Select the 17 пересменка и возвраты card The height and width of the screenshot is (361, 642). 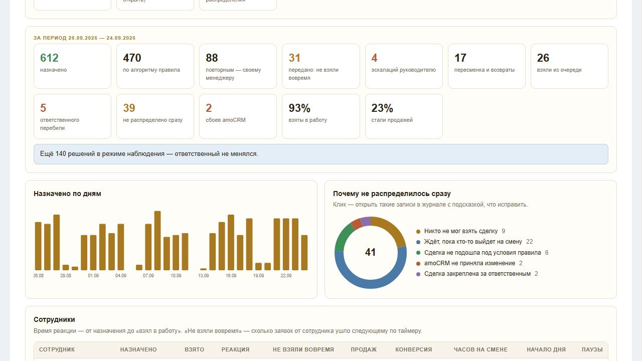click(x=487, y=66)
